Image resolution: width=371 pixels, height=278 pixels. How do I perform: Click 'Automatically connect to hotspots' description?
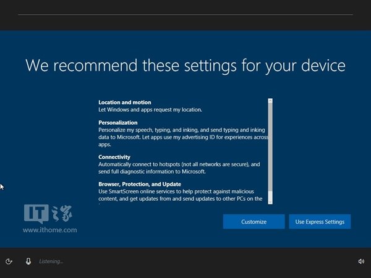tap(179, 168)
